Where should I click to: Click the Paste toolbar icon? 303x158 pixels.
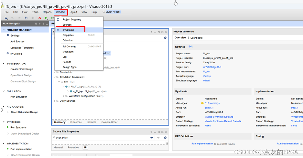[x=33, y=18]
